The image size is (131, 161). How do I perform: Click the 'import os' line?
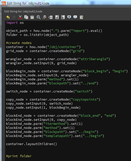pyautogui.click(x=15, y=23)
